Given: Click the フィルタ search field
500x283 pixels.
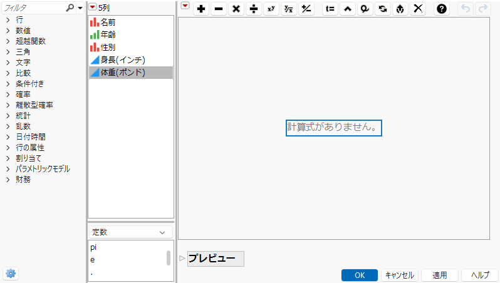Looking at the screenshot, I should tap(34, 8).
